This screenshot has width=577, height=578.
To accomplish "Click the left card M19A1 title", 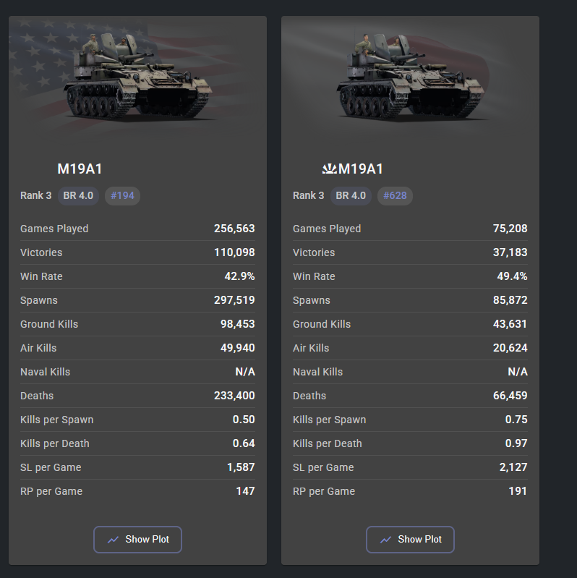I will (x=80, y=169).
